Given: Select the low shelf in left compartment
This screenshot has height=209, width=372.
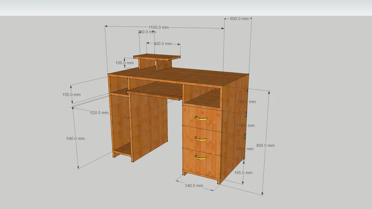Looking at the screenshot, I should 123,150.
